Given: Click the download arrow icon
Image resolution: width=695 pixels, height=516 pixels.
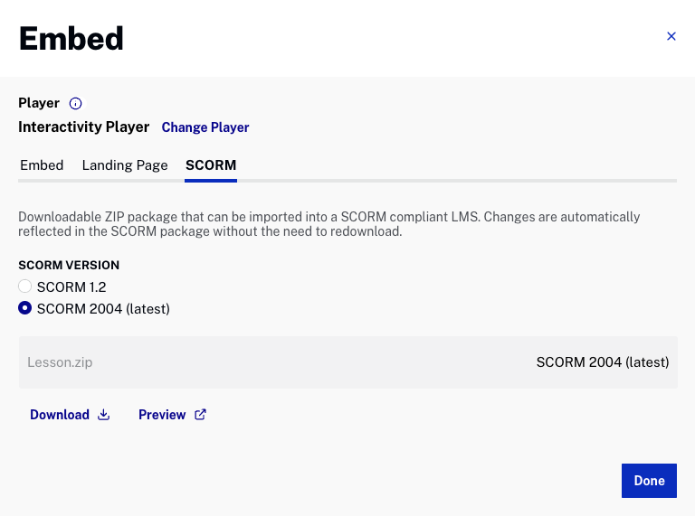Looking at the screenshot, I should [104, 415].
